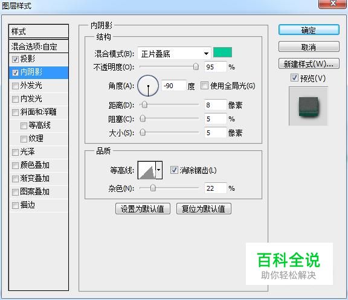
Task: Check 使用全局光 global light option
Action: [x=204, y=85]
